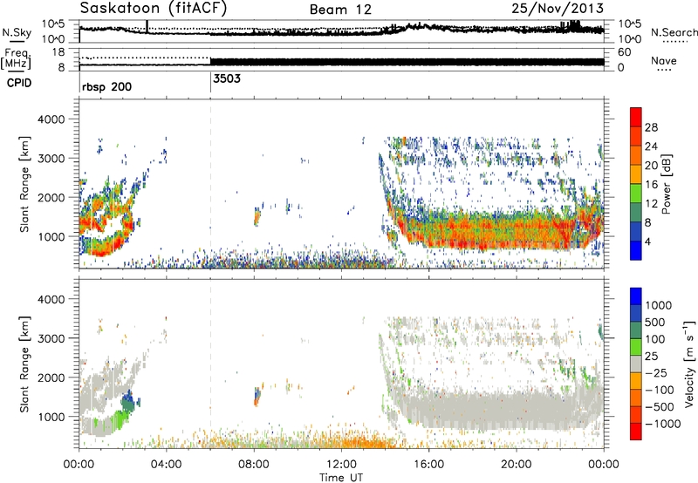Click the "2000" tick of power panel
The image size is (698, 483).
coord(51,197)
